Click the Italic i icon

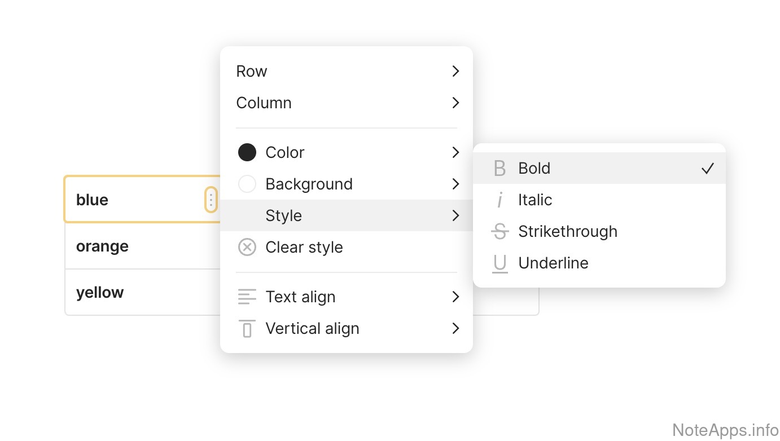tap(499, 200)
